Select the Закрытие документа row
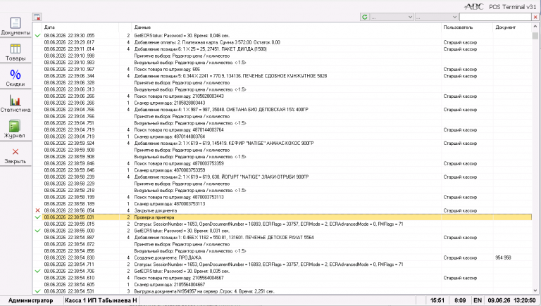541x306 pixels. [x=282, y=210]
